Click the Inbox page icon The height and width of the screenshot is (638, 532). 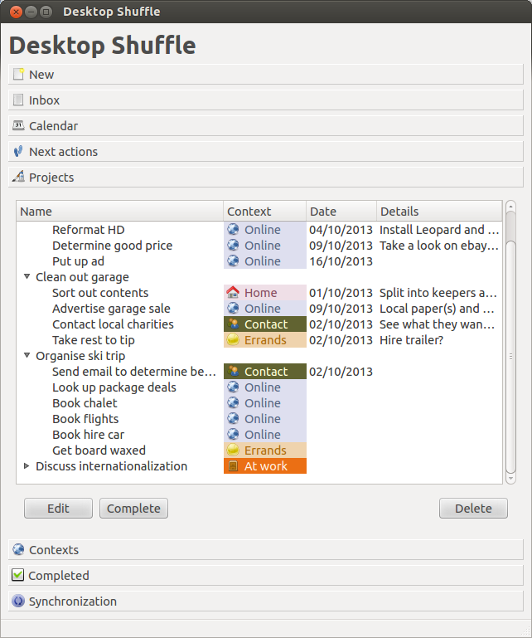[18, 100]
